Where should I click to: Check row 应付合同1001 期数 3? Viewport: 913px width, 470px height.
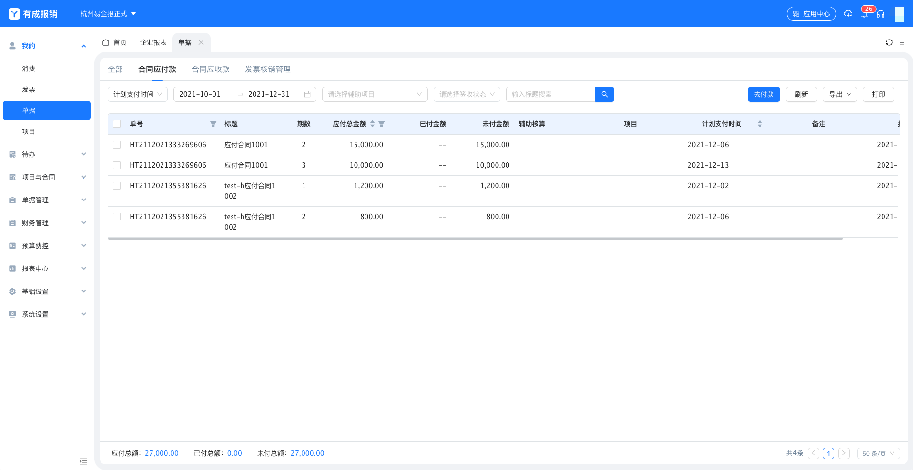(x=117, y=165)
